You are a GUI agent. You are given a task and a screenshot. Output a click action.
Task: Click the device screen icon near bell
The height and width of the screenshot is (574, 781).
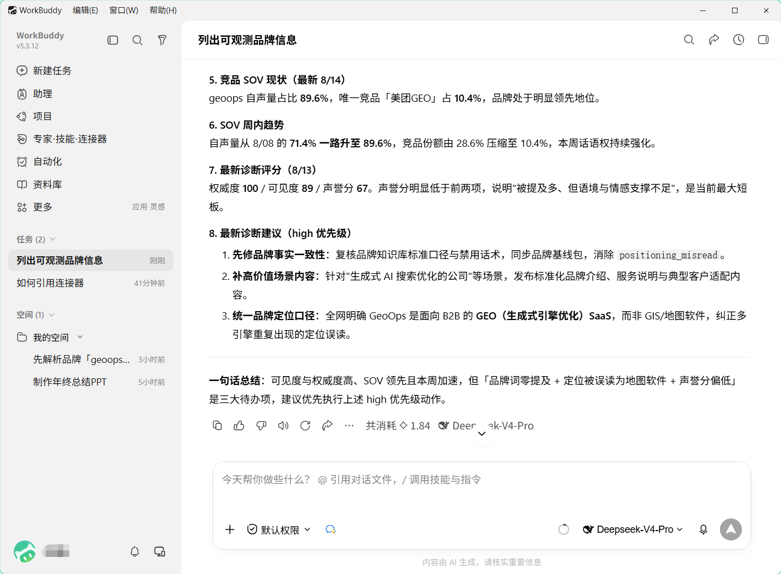click(x=159, y=551)
